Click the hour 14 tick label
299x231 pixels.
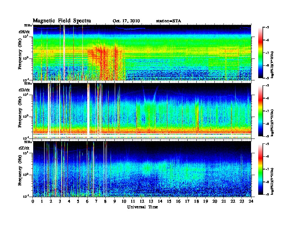click(160, 202)
